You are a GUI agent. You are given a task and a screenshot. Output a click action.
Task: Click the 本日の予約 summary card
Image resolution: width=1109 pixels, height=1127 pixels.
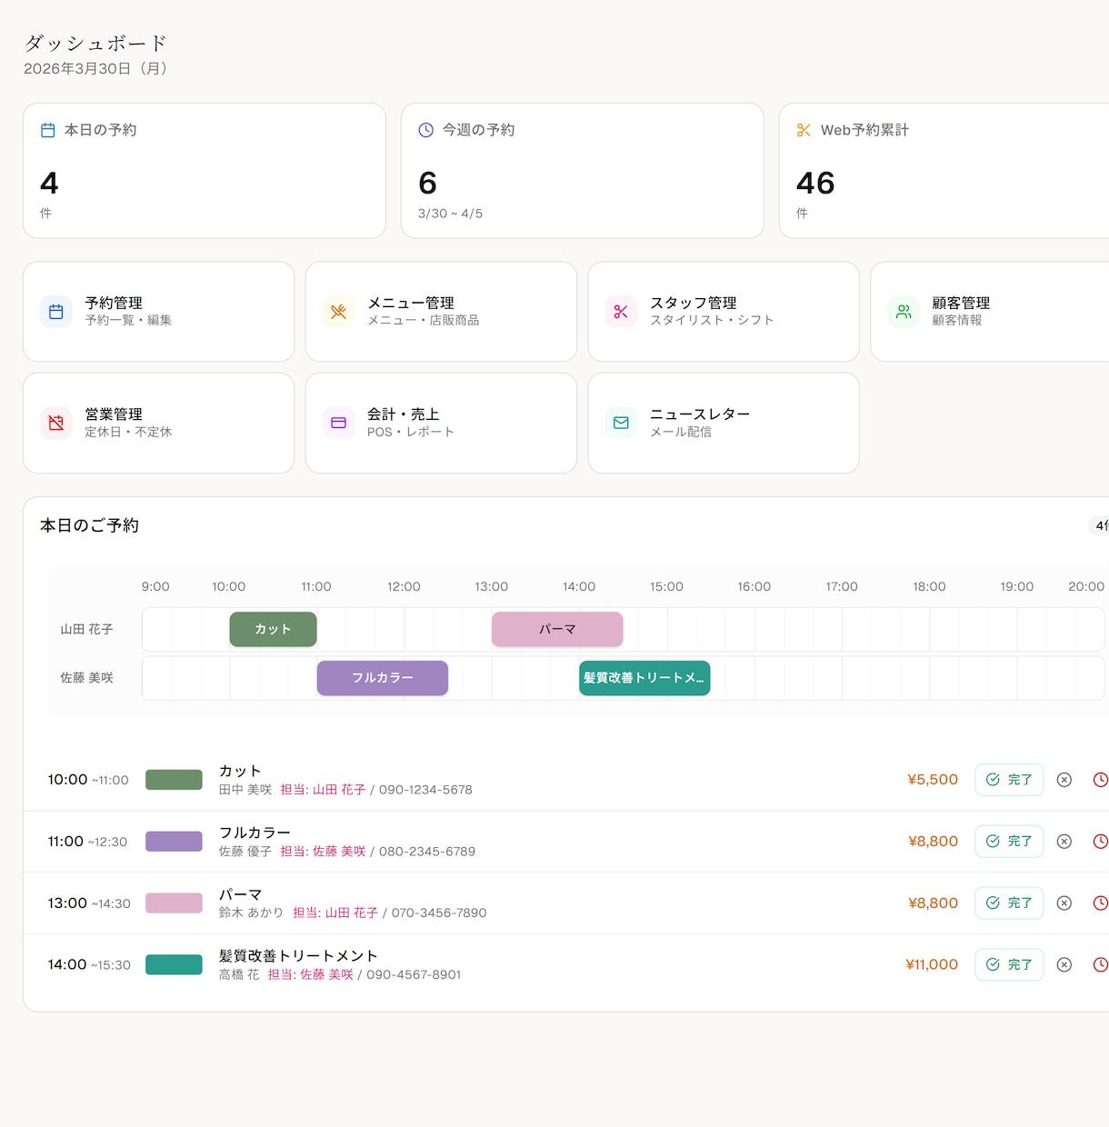pyautogui.click(x=205, y=171)
